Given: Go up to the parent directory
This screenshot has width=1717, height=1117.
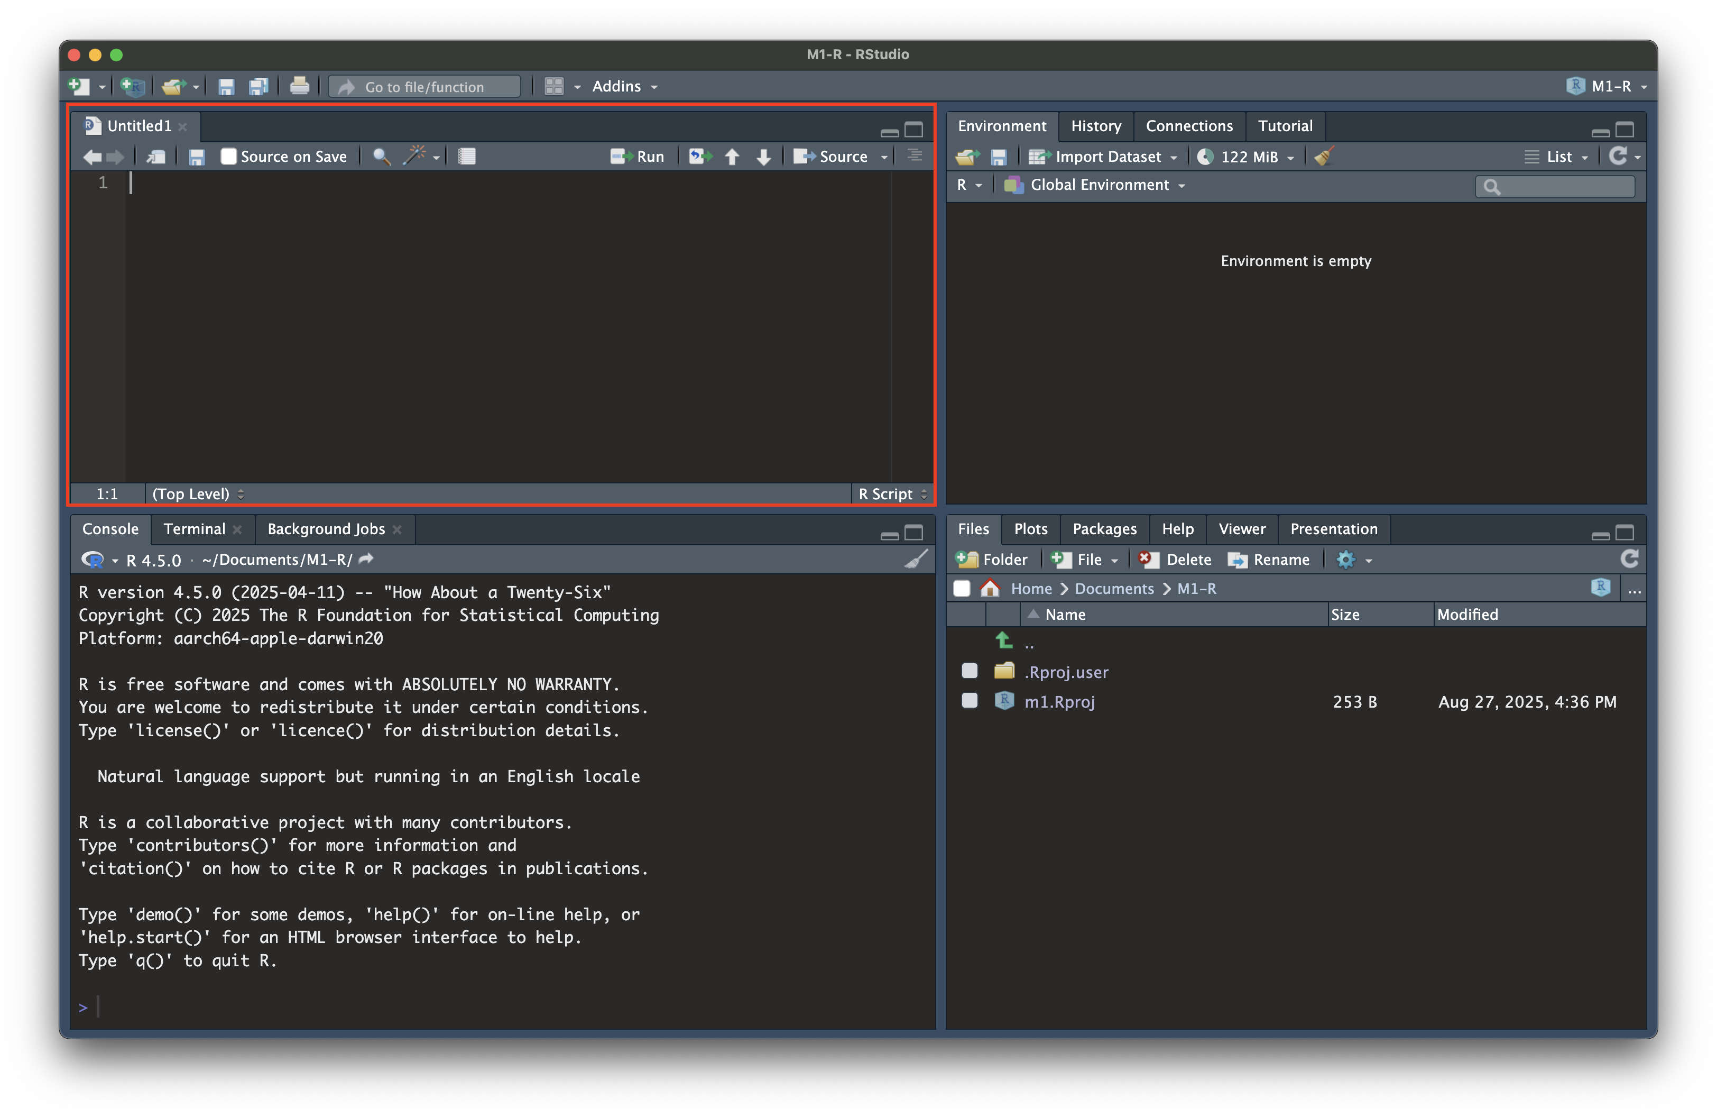Looking at the screenshot, I should pyautogui.click(x=1003, y=641).
